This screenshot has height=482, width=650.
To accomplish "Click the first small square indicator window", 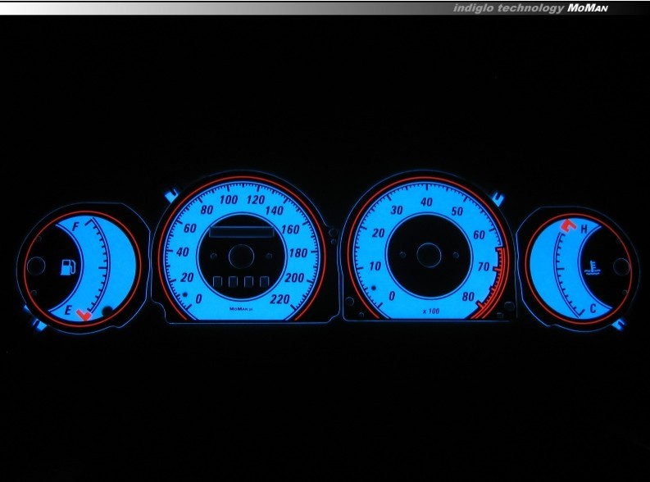I will [x=219, y=283].
